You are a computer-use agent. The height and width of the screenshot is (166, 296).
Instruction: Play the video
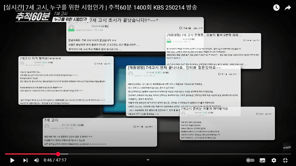(x=12, y=160)
